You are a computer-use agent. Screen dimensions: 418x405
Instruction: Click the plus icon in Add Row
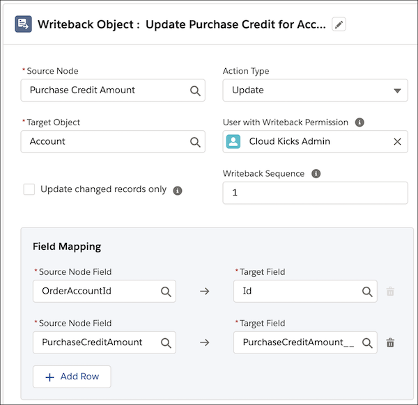[x=50, y=377]
